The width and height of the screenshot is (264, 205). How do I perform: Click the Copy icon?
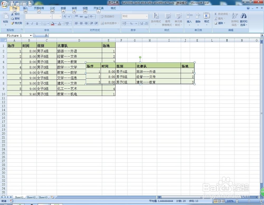(12, 19)
